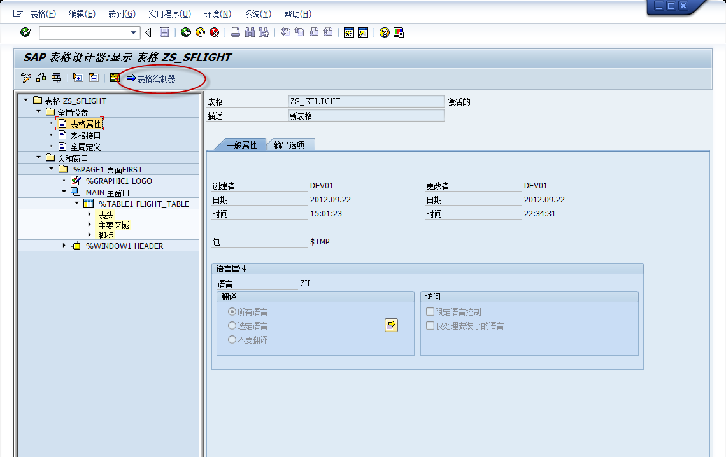
Task: Open the command field dropdown arrow
Action: (133, 32)
